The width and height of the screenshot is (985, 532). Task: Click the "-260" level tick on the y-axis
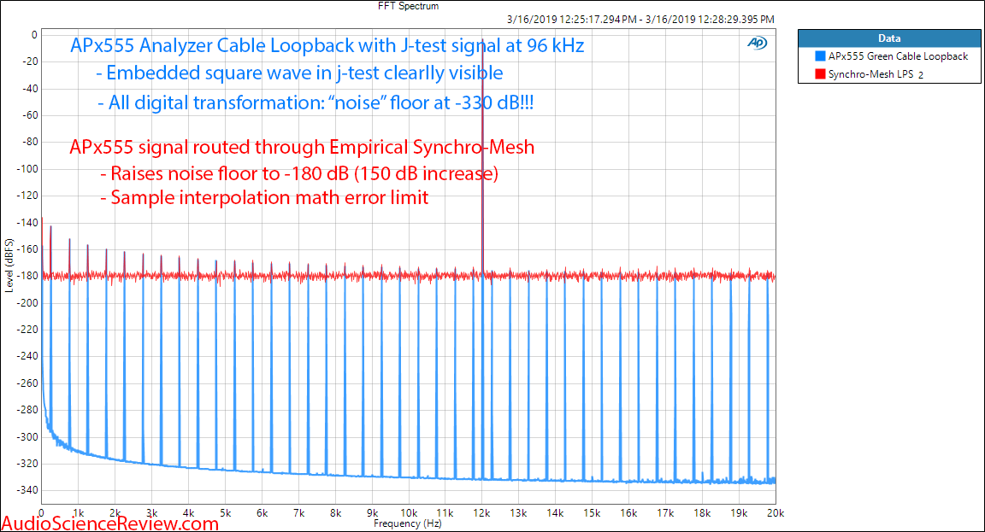27,383
